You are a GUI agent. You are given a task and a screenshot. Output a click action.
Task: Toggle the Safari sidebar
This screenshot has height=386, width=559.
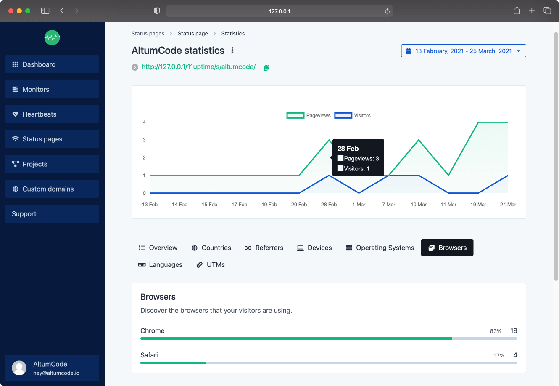45,11
